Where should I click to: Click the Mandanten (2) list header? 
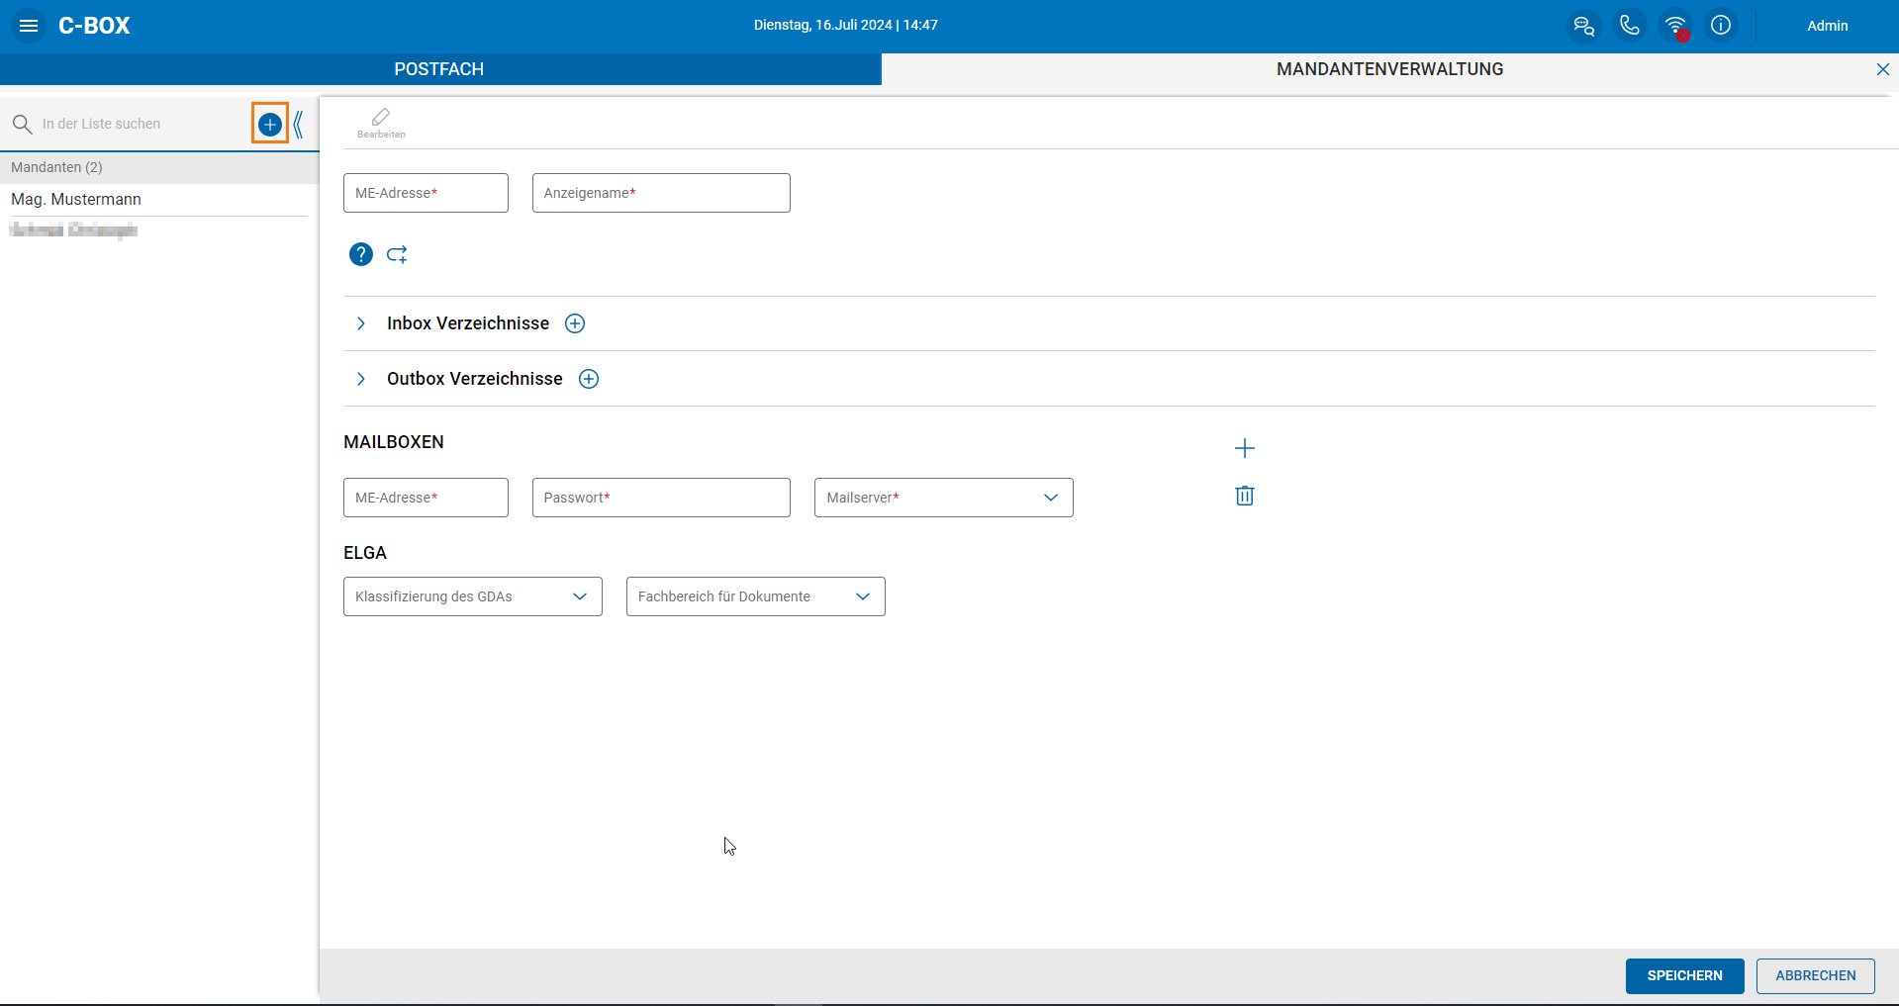[x=158, y=167]
